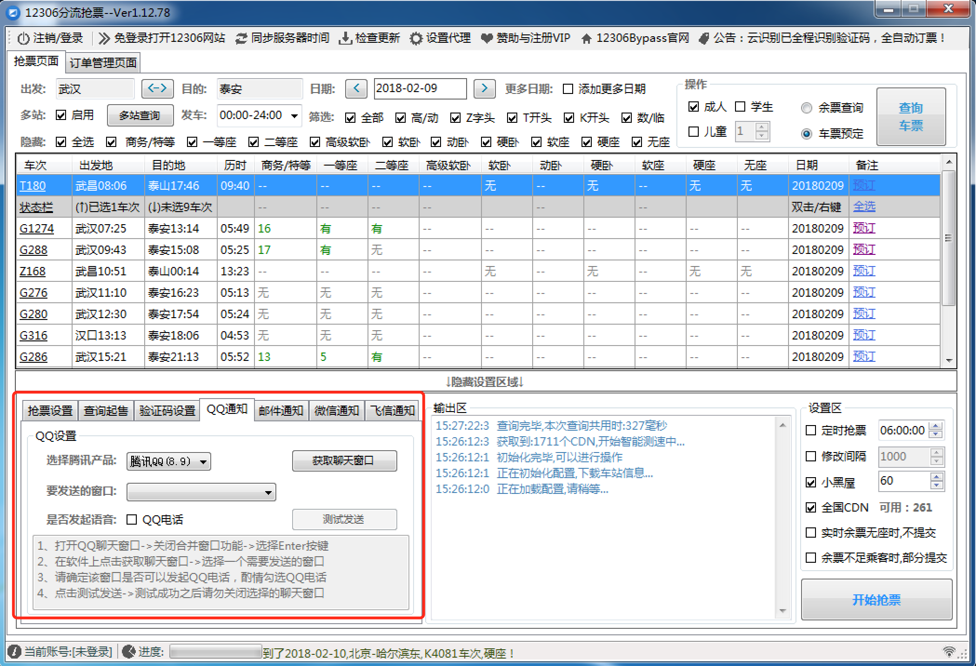This screenshot has height=666, width=976.
Task: Click 预订 link for Z168
Action: click(x=864, y=271)
